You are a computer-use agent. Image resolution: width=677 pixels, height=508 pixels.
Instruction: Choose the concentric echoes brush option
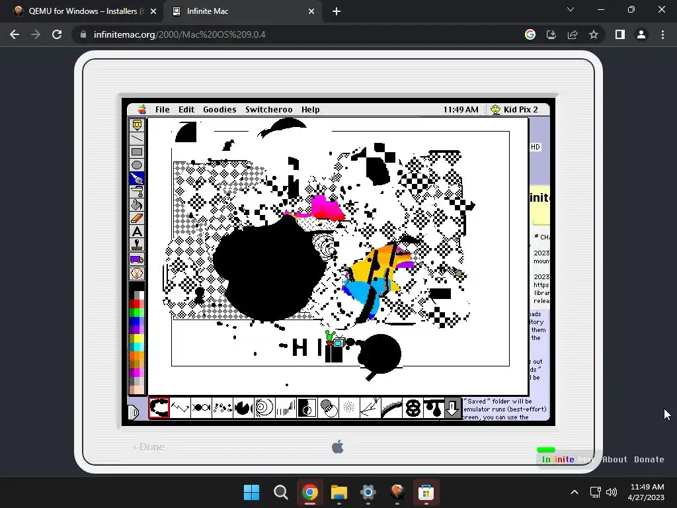(264, 407)
